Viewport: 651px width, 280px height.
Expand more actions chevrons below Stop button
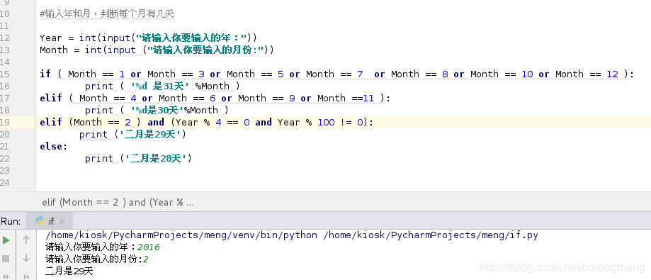coord(6,276)
